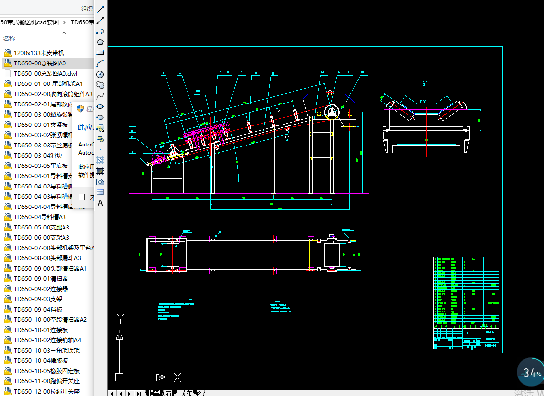Image resolution: width=544 pixels, height=396 pixels.
Task: Jump to the first layout tab arrow
Action: click(x=112, y=393)
